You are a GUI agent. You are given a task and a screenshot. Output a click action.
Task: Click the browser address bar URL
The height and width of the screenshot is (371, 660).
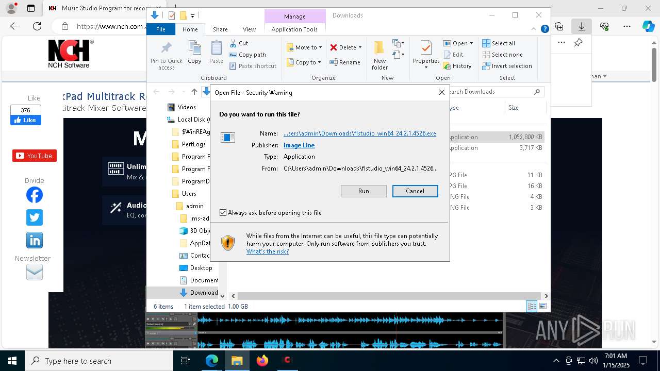111,26
